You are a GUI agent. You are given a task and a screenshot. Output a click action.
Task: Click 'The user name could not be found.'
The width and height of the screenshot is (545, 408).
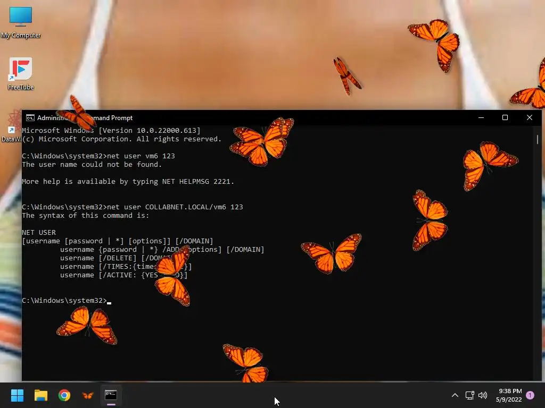(92, 165)
